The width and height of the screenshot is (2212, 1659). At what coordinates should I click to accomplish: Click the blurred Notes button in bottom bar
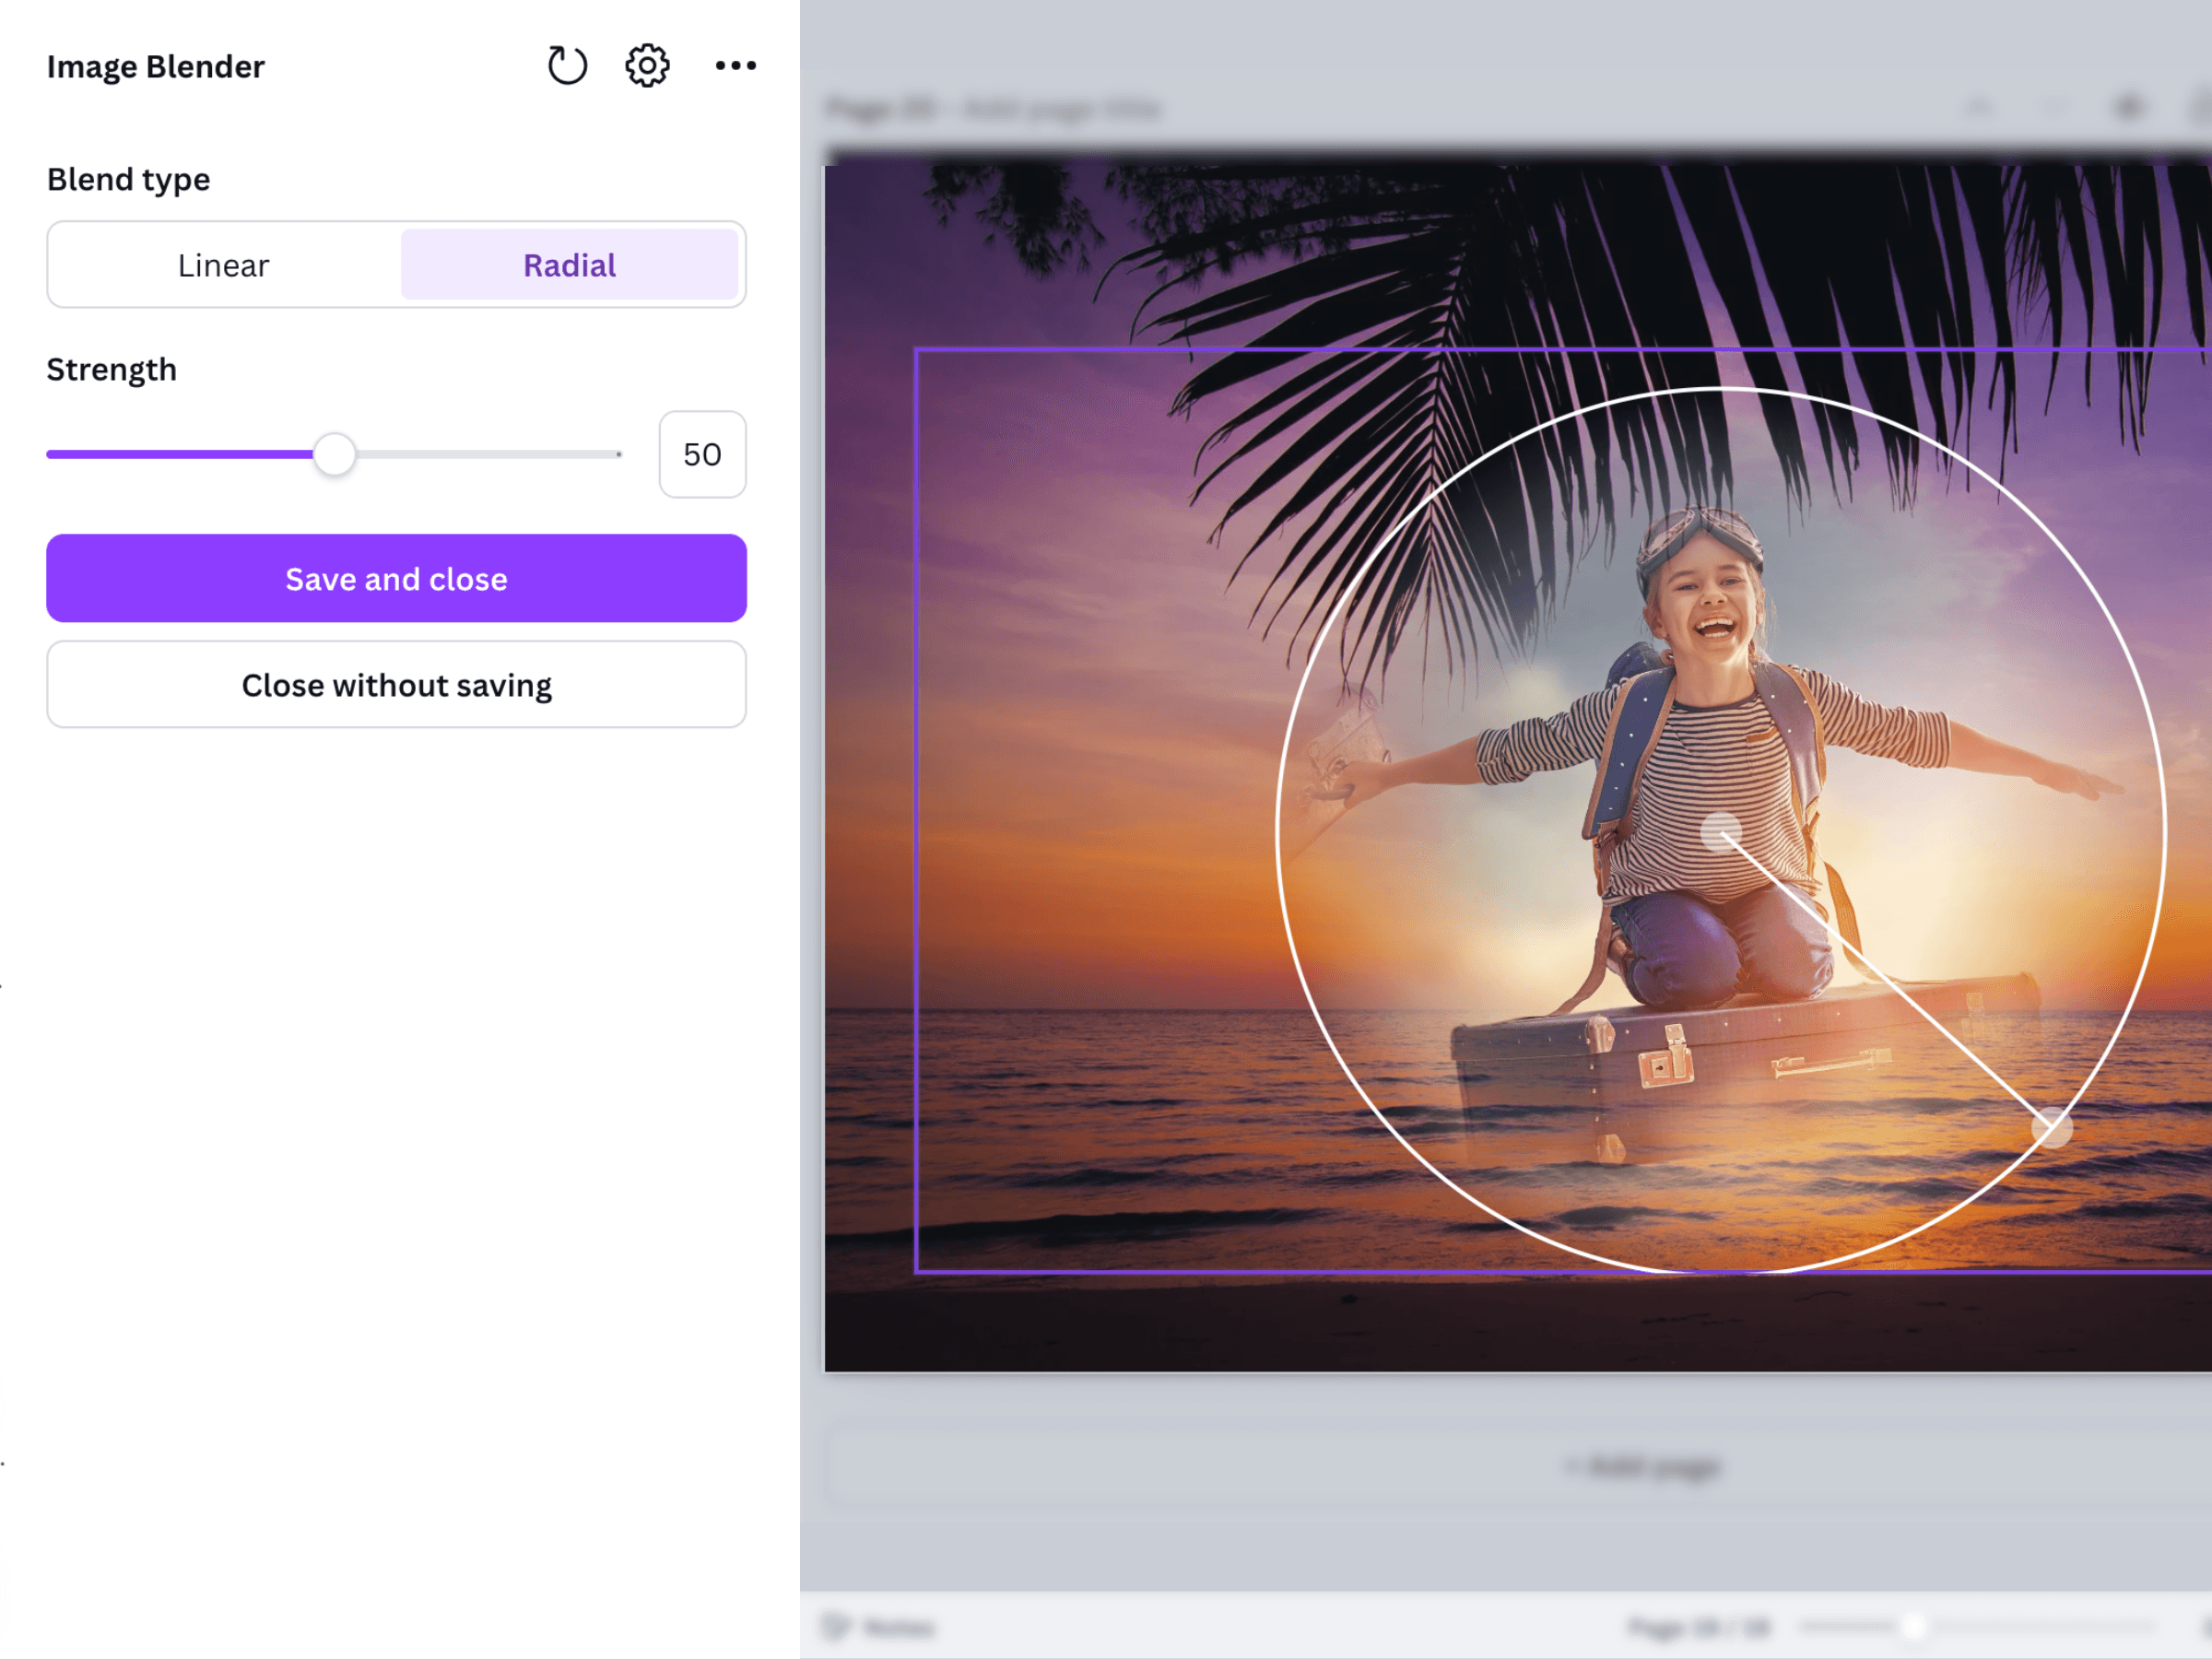click(x=879, y=1627)
